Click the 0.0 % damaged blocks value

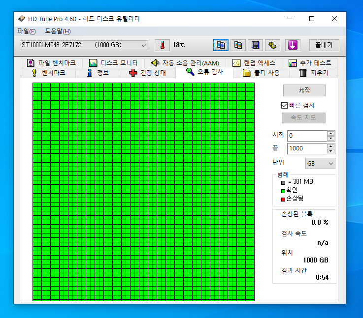pyautogui.click(x=320, y=222)
